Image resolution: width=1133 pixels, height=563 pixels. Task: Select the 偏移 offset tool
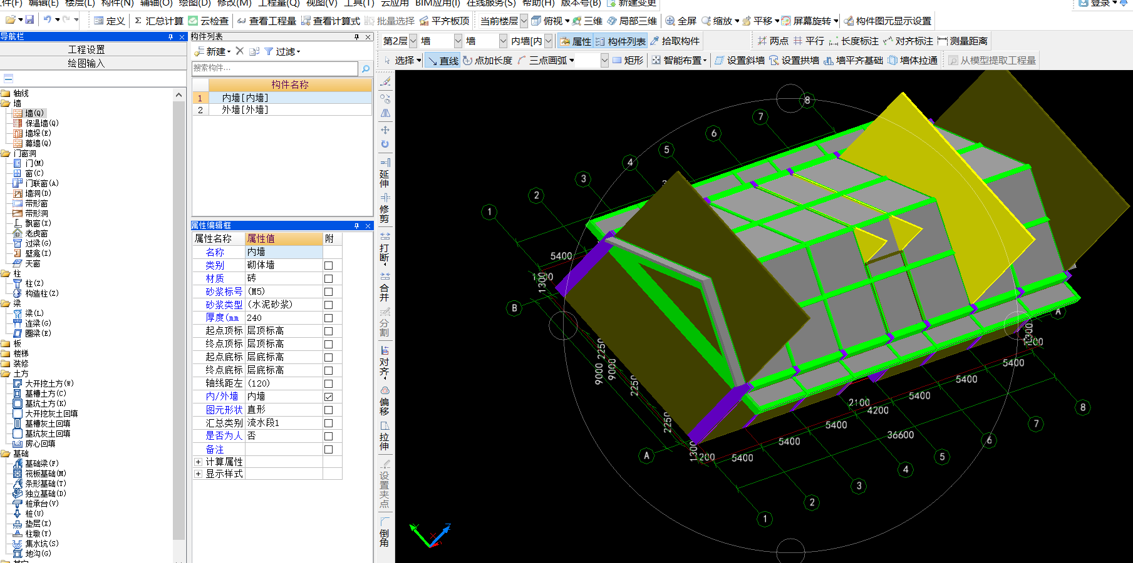(385, 400)
